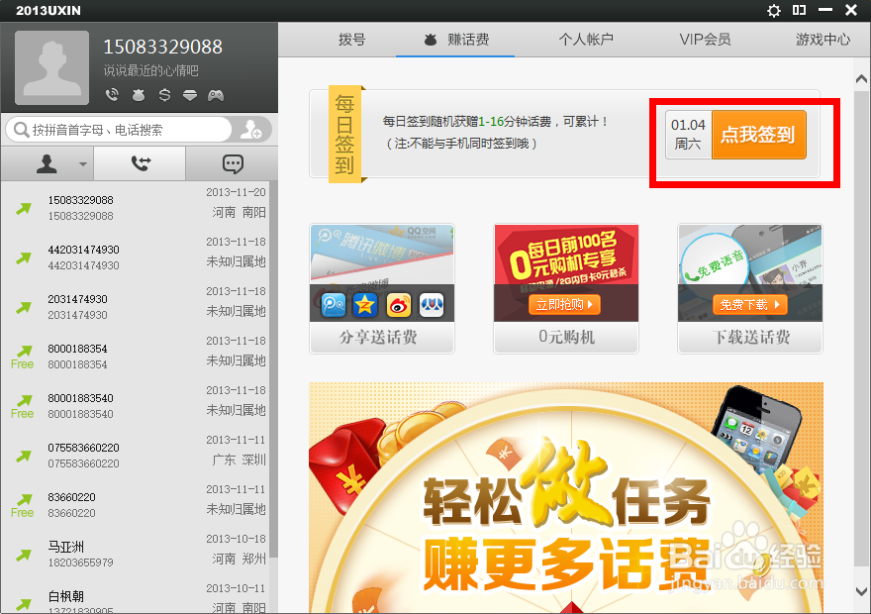Image resolution: width=871 pixels, height=614 pixels.
Task: Open the 拨号 tab
Action: pos(351,40)
